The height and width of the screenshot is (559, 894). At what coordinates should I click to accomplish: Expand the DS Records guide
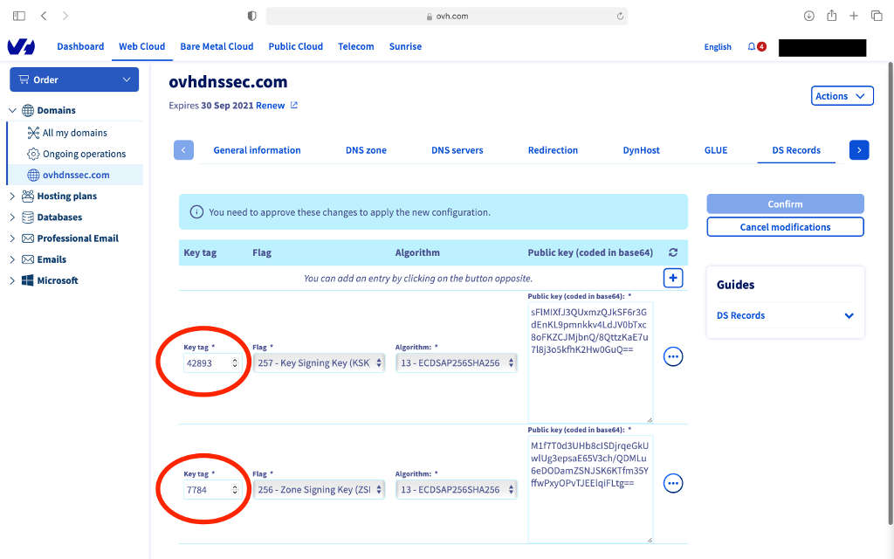(x=849, y=315)
